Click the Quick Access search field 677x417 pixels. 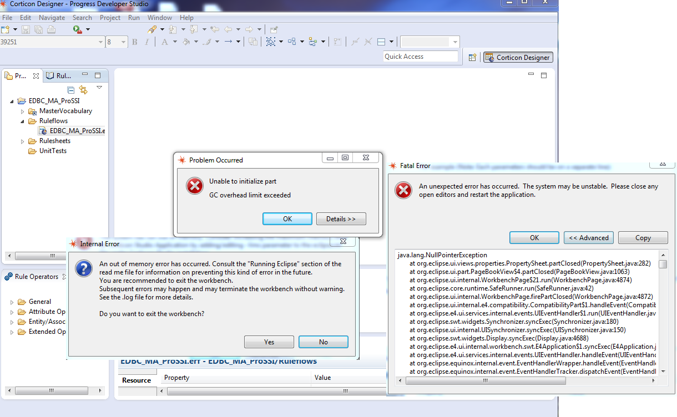421,57
